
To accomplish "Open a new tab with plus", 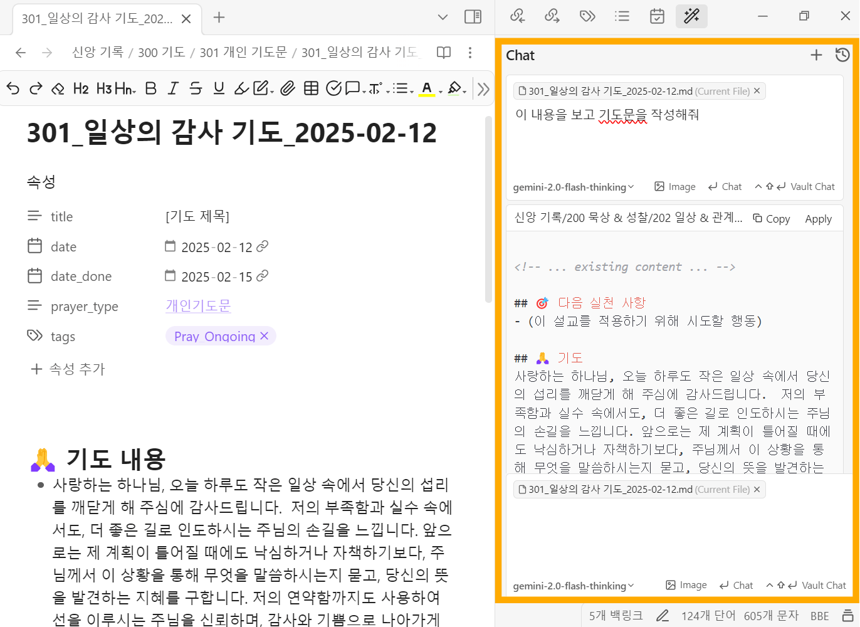I will 219,18.
